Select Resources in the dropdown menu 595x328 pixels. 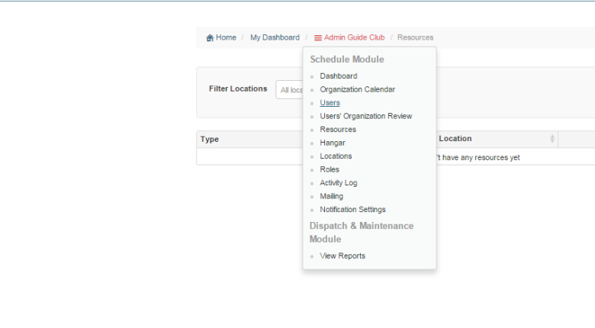tap(338, 130)
